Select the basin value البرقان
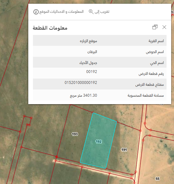This screenshot has height=184, width=174. tap(92, 52)
